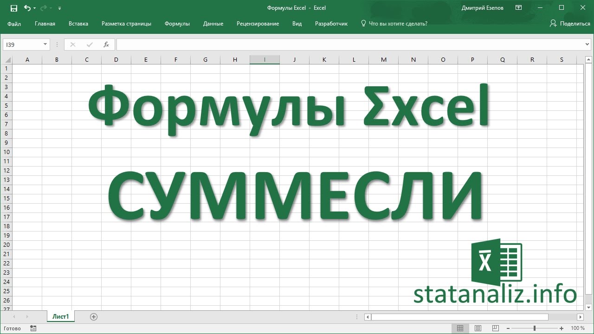
Task: Switch to Normal view icon
Action: click(x=460, y=328)
